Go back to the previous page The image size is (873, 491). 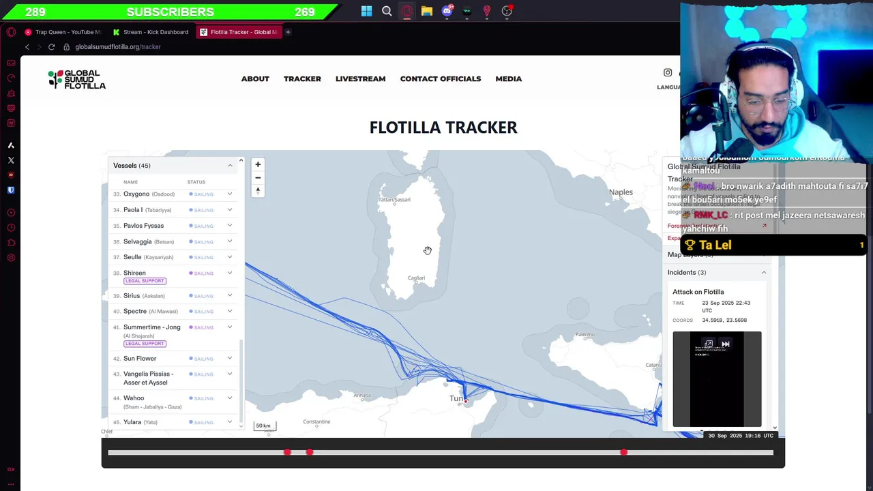[27, 47]
